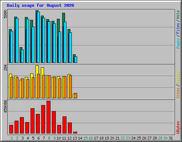Click the orange "Sites" legend label
Screen dimensions: 182x142
click(x=178, y=93)
